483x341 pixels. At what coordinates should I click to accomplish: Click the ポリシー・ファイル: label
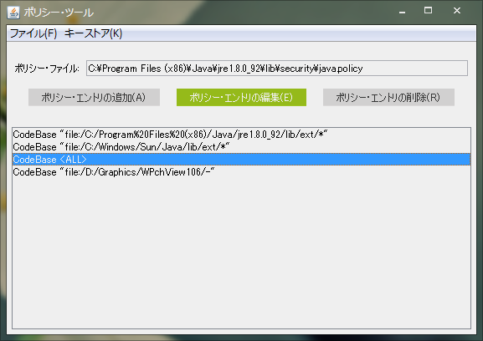pyautogui.click(x=47, y=69)
